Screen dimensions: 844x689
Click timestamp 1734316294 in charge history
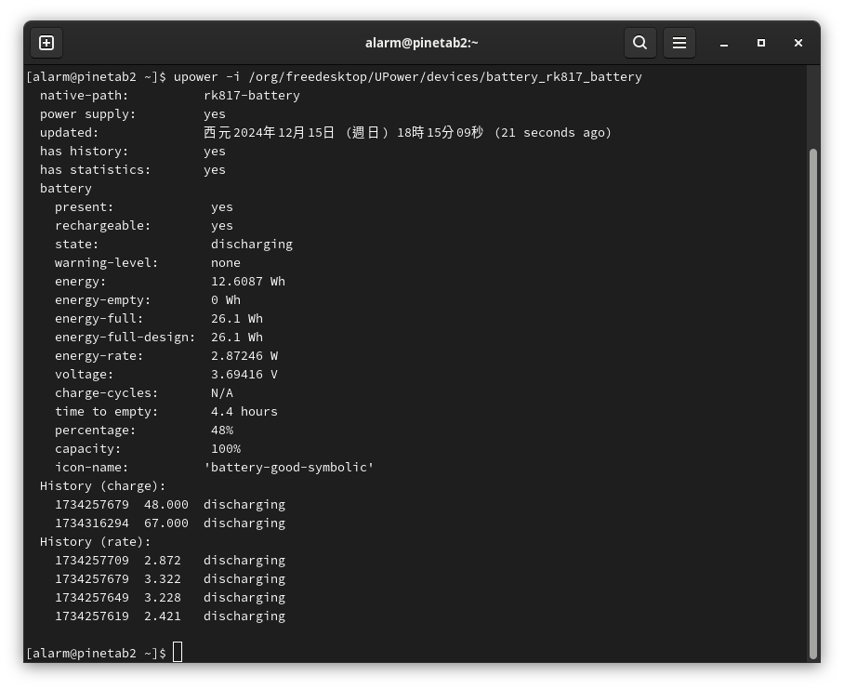(x=91, y=523)
